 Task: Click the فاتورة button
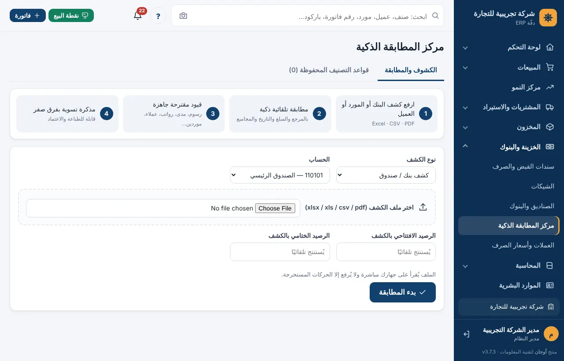tap(28, 15)
